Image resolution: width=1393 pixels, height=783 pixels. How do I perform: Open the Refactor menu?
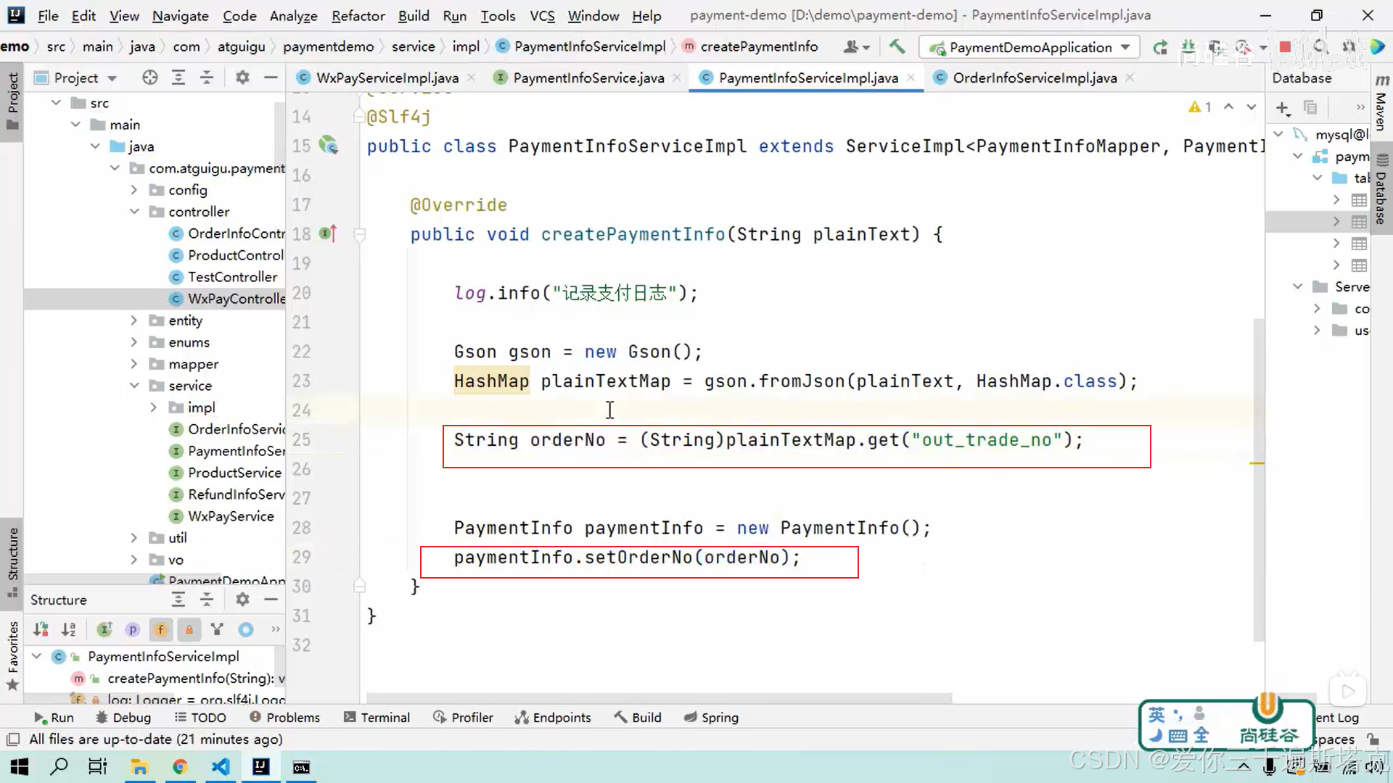pos(358,15)
